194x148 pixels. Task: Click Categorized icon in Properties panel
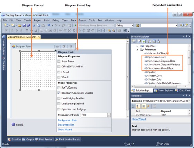(133, 106)
